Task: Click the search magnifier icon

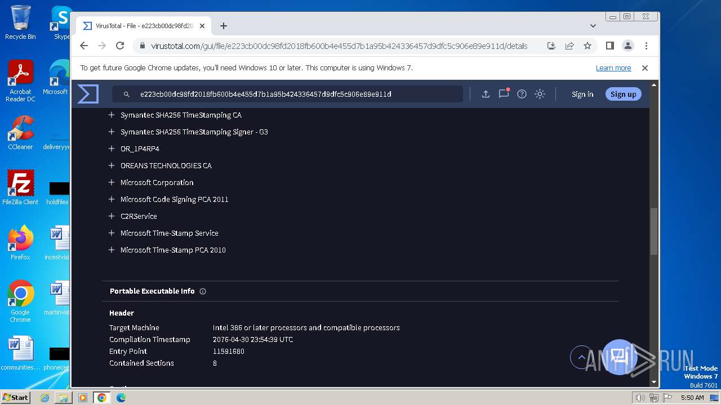Action: [x=127, y=94]
